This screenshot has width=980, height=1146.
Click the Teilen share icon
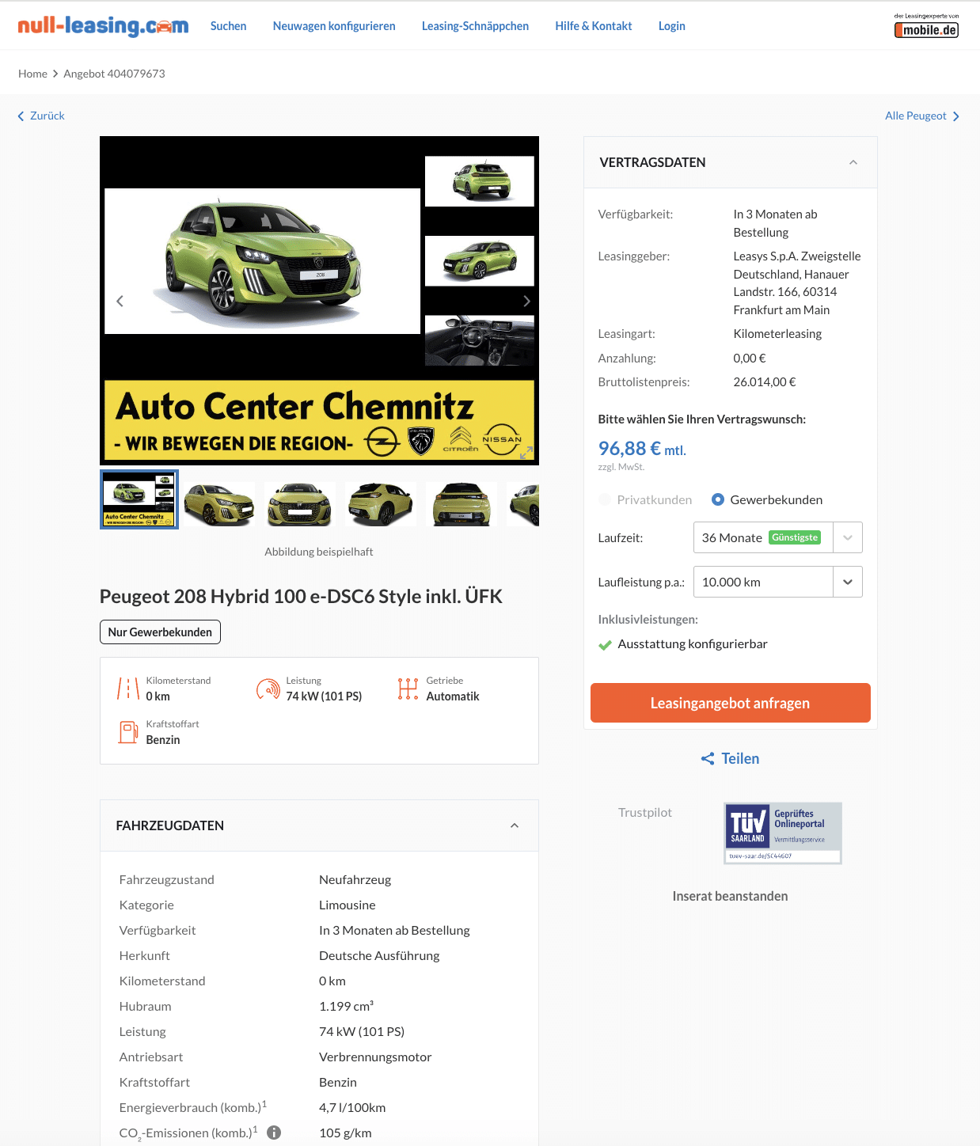pyautogui.click(x=708, y=758)
